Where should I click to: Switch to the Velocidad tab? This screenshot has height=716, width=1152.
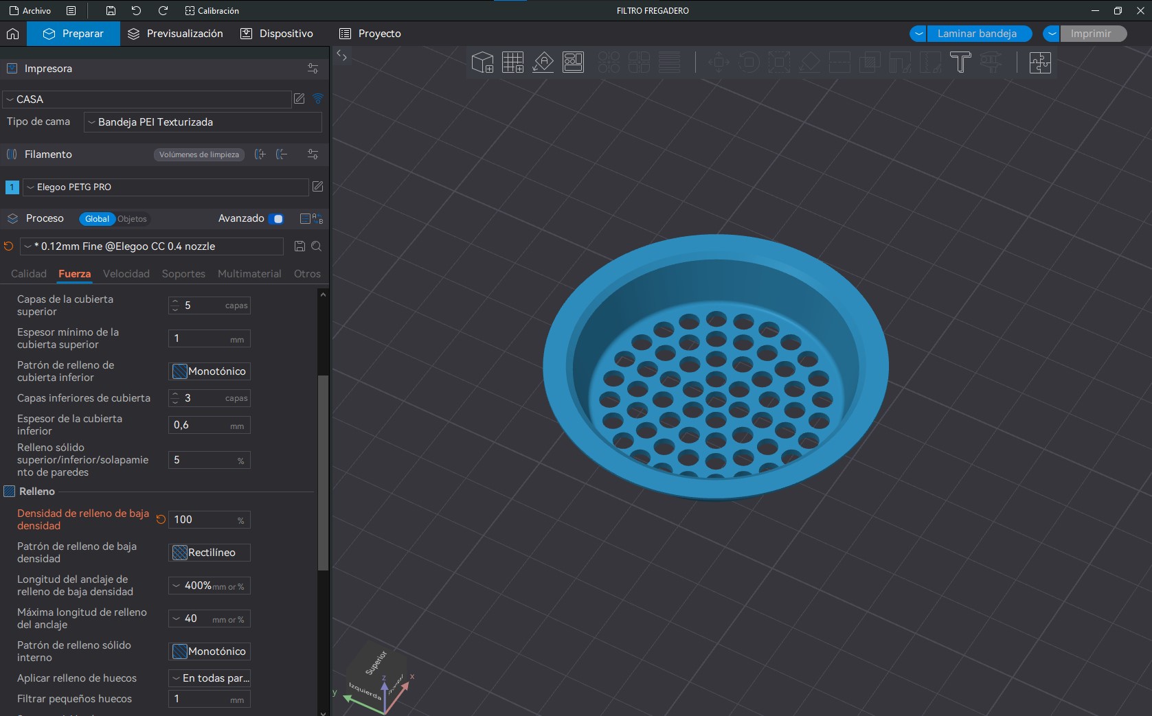(126, 274)
